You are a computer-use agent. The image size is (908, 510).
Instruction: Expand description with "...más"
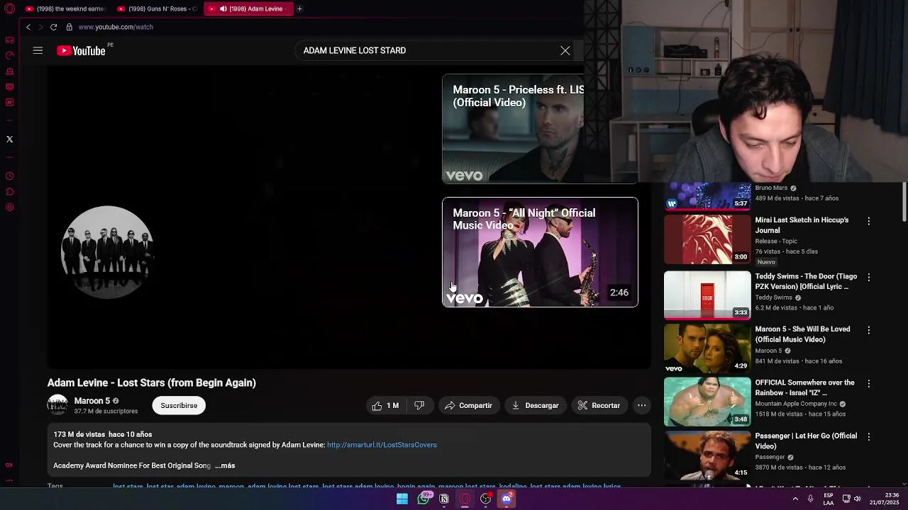(225, 465)
